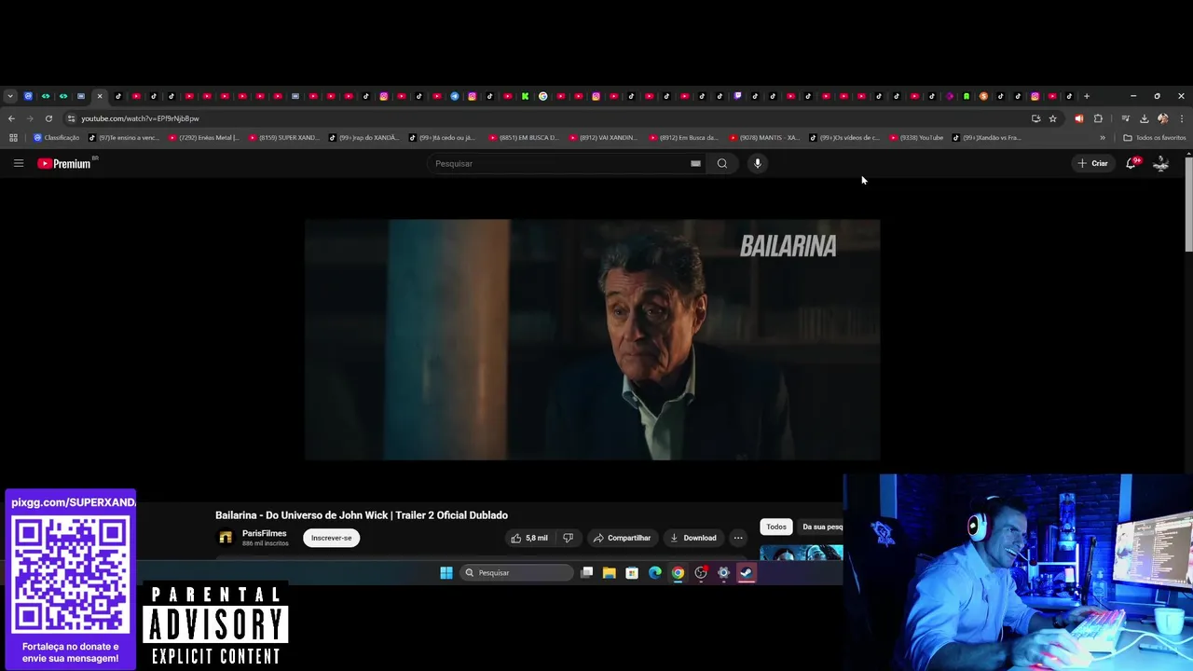Open Chrome media controls icon
Viewport: 1193px width, 671px height.
(1125, 118)
